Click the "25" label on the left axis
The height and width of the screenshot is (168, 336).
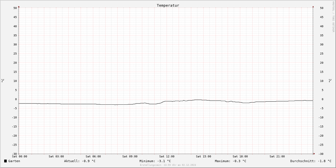pyautogui.click(x=15, y=53)
